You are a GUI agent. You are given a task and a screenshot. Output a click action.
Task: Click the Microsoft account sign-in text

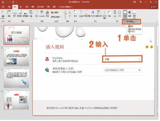(82, 108)
